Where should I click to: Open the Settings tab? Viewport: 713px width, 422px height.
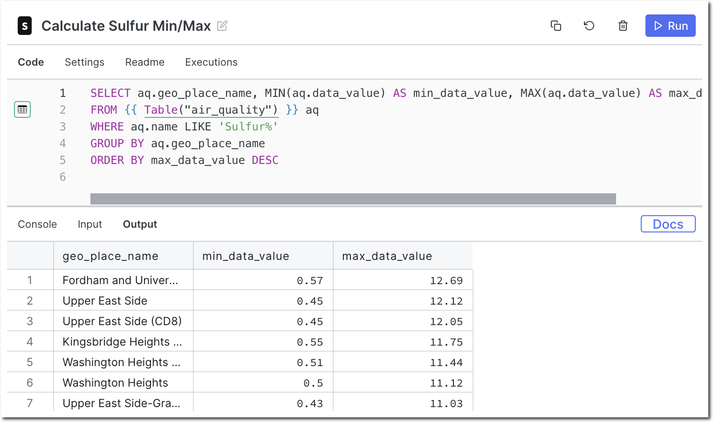tap(84, 62)
